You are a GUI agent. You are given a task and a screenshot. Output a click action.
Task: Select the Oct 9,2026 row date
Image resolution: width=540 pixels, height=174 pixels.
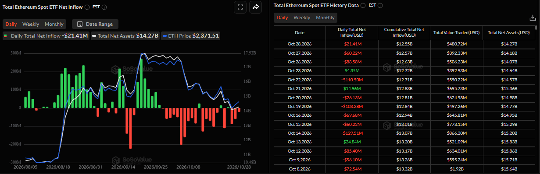click(x=300, y=160)
